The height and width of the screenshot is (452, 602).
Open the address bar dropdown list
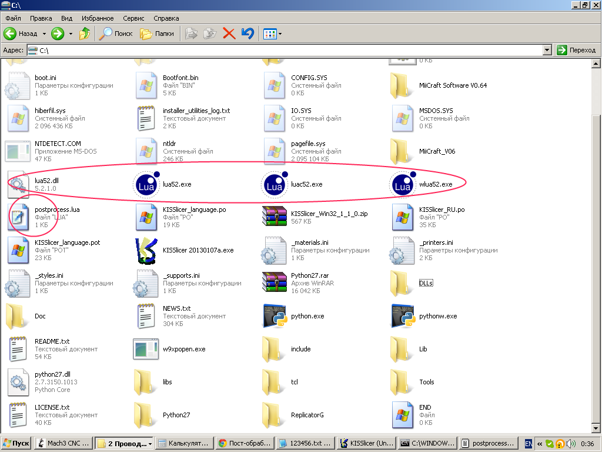pos(547,50)
